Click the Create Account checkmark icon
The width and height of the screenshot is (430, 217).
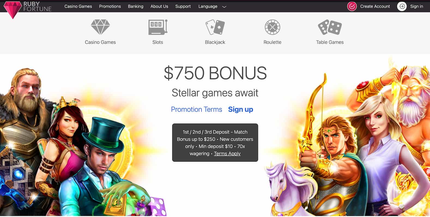pyautogui.click(x=352, y=6)
